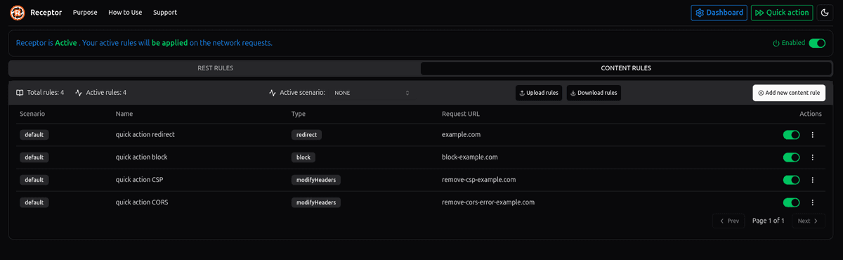
Task: Click default badge in CORS row
Action: (34, 202)
